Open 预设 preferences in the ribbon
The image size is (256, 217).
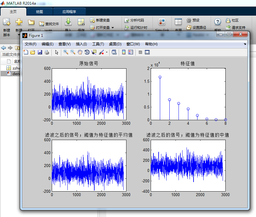point(193,20)
